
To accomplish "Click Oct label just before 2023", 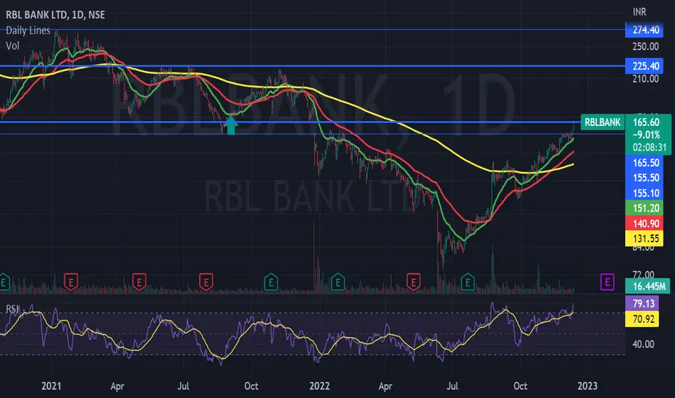I will [x=521, y=386].
